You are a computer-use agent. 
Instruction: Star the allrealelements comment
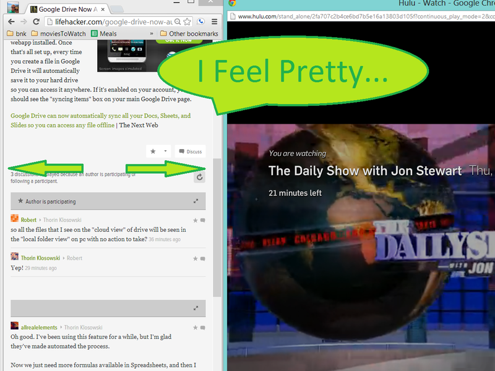(196, 328)
